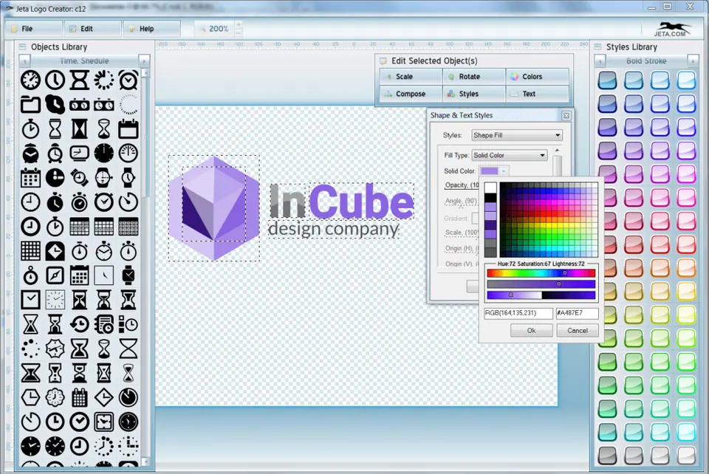Open the Rotate tool
This screenshot has height=474, width=709.
click(474, 77)
